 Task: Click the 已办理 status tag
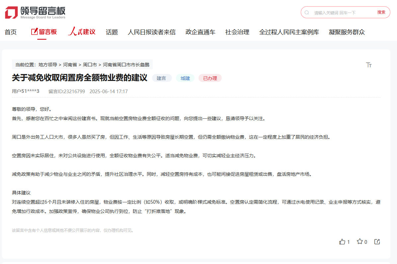(210, 78)
